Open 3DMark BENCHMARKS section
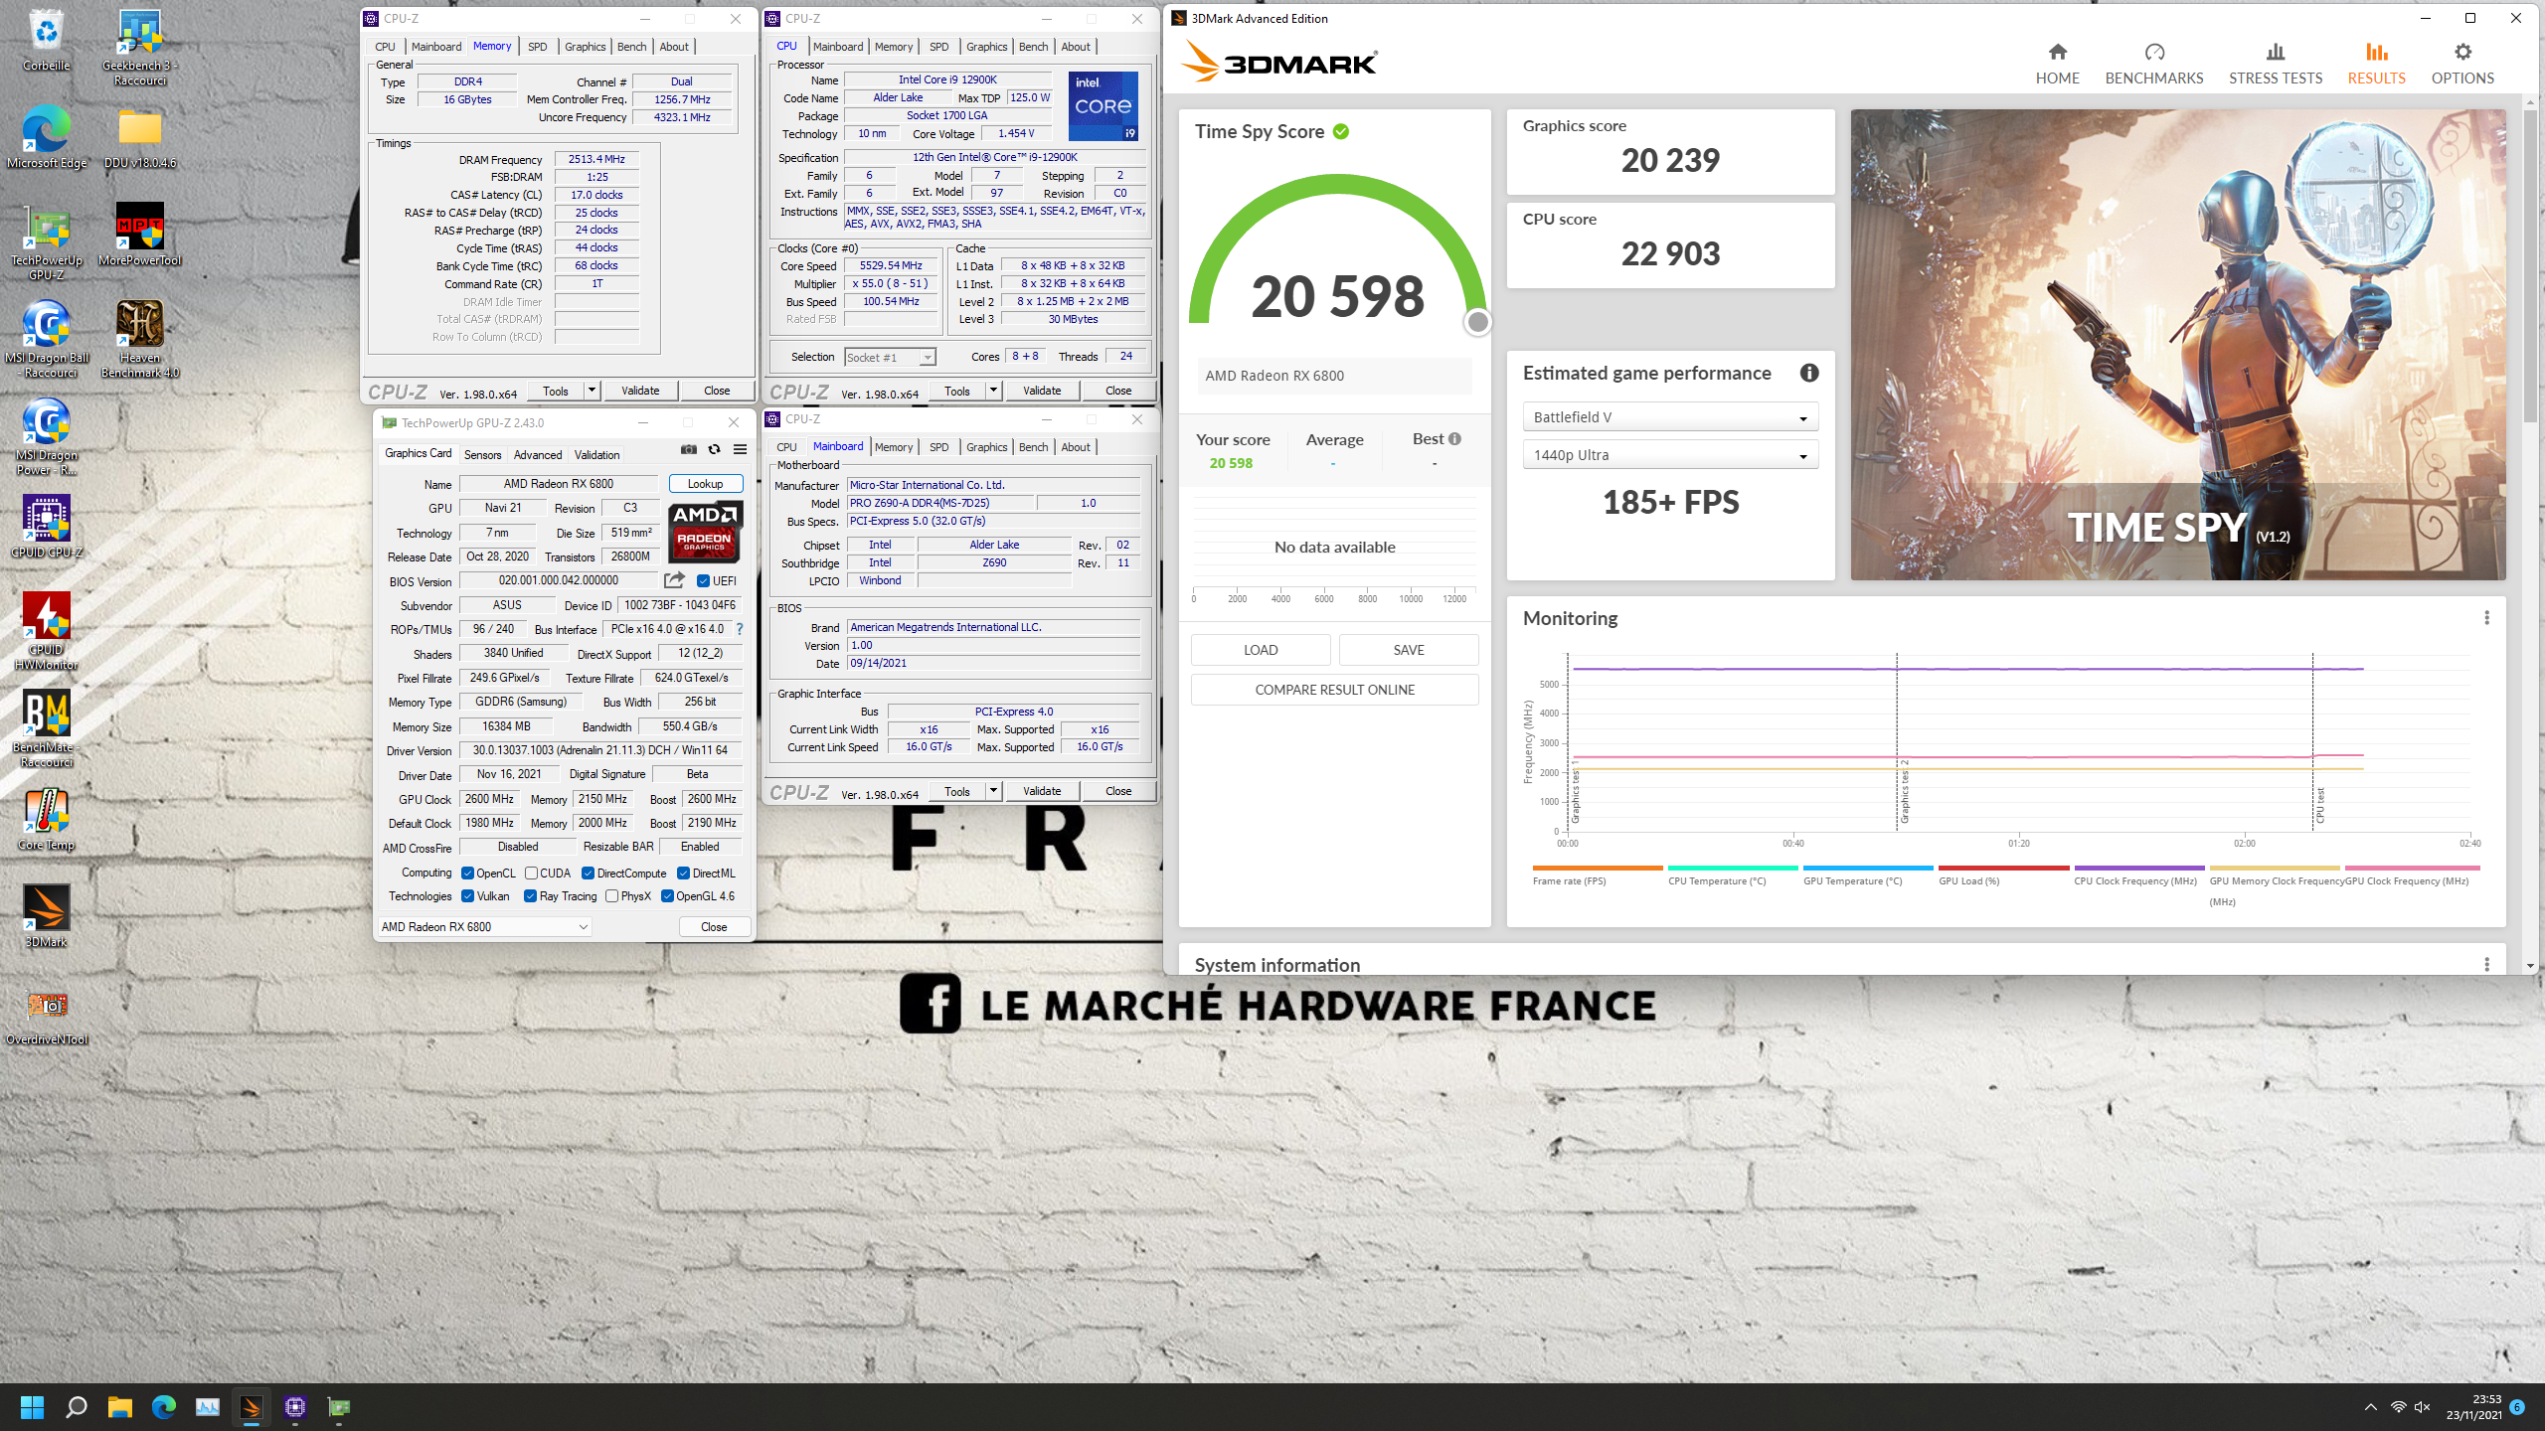This screenshot has height=1431, width=2545. [2153, 64]
